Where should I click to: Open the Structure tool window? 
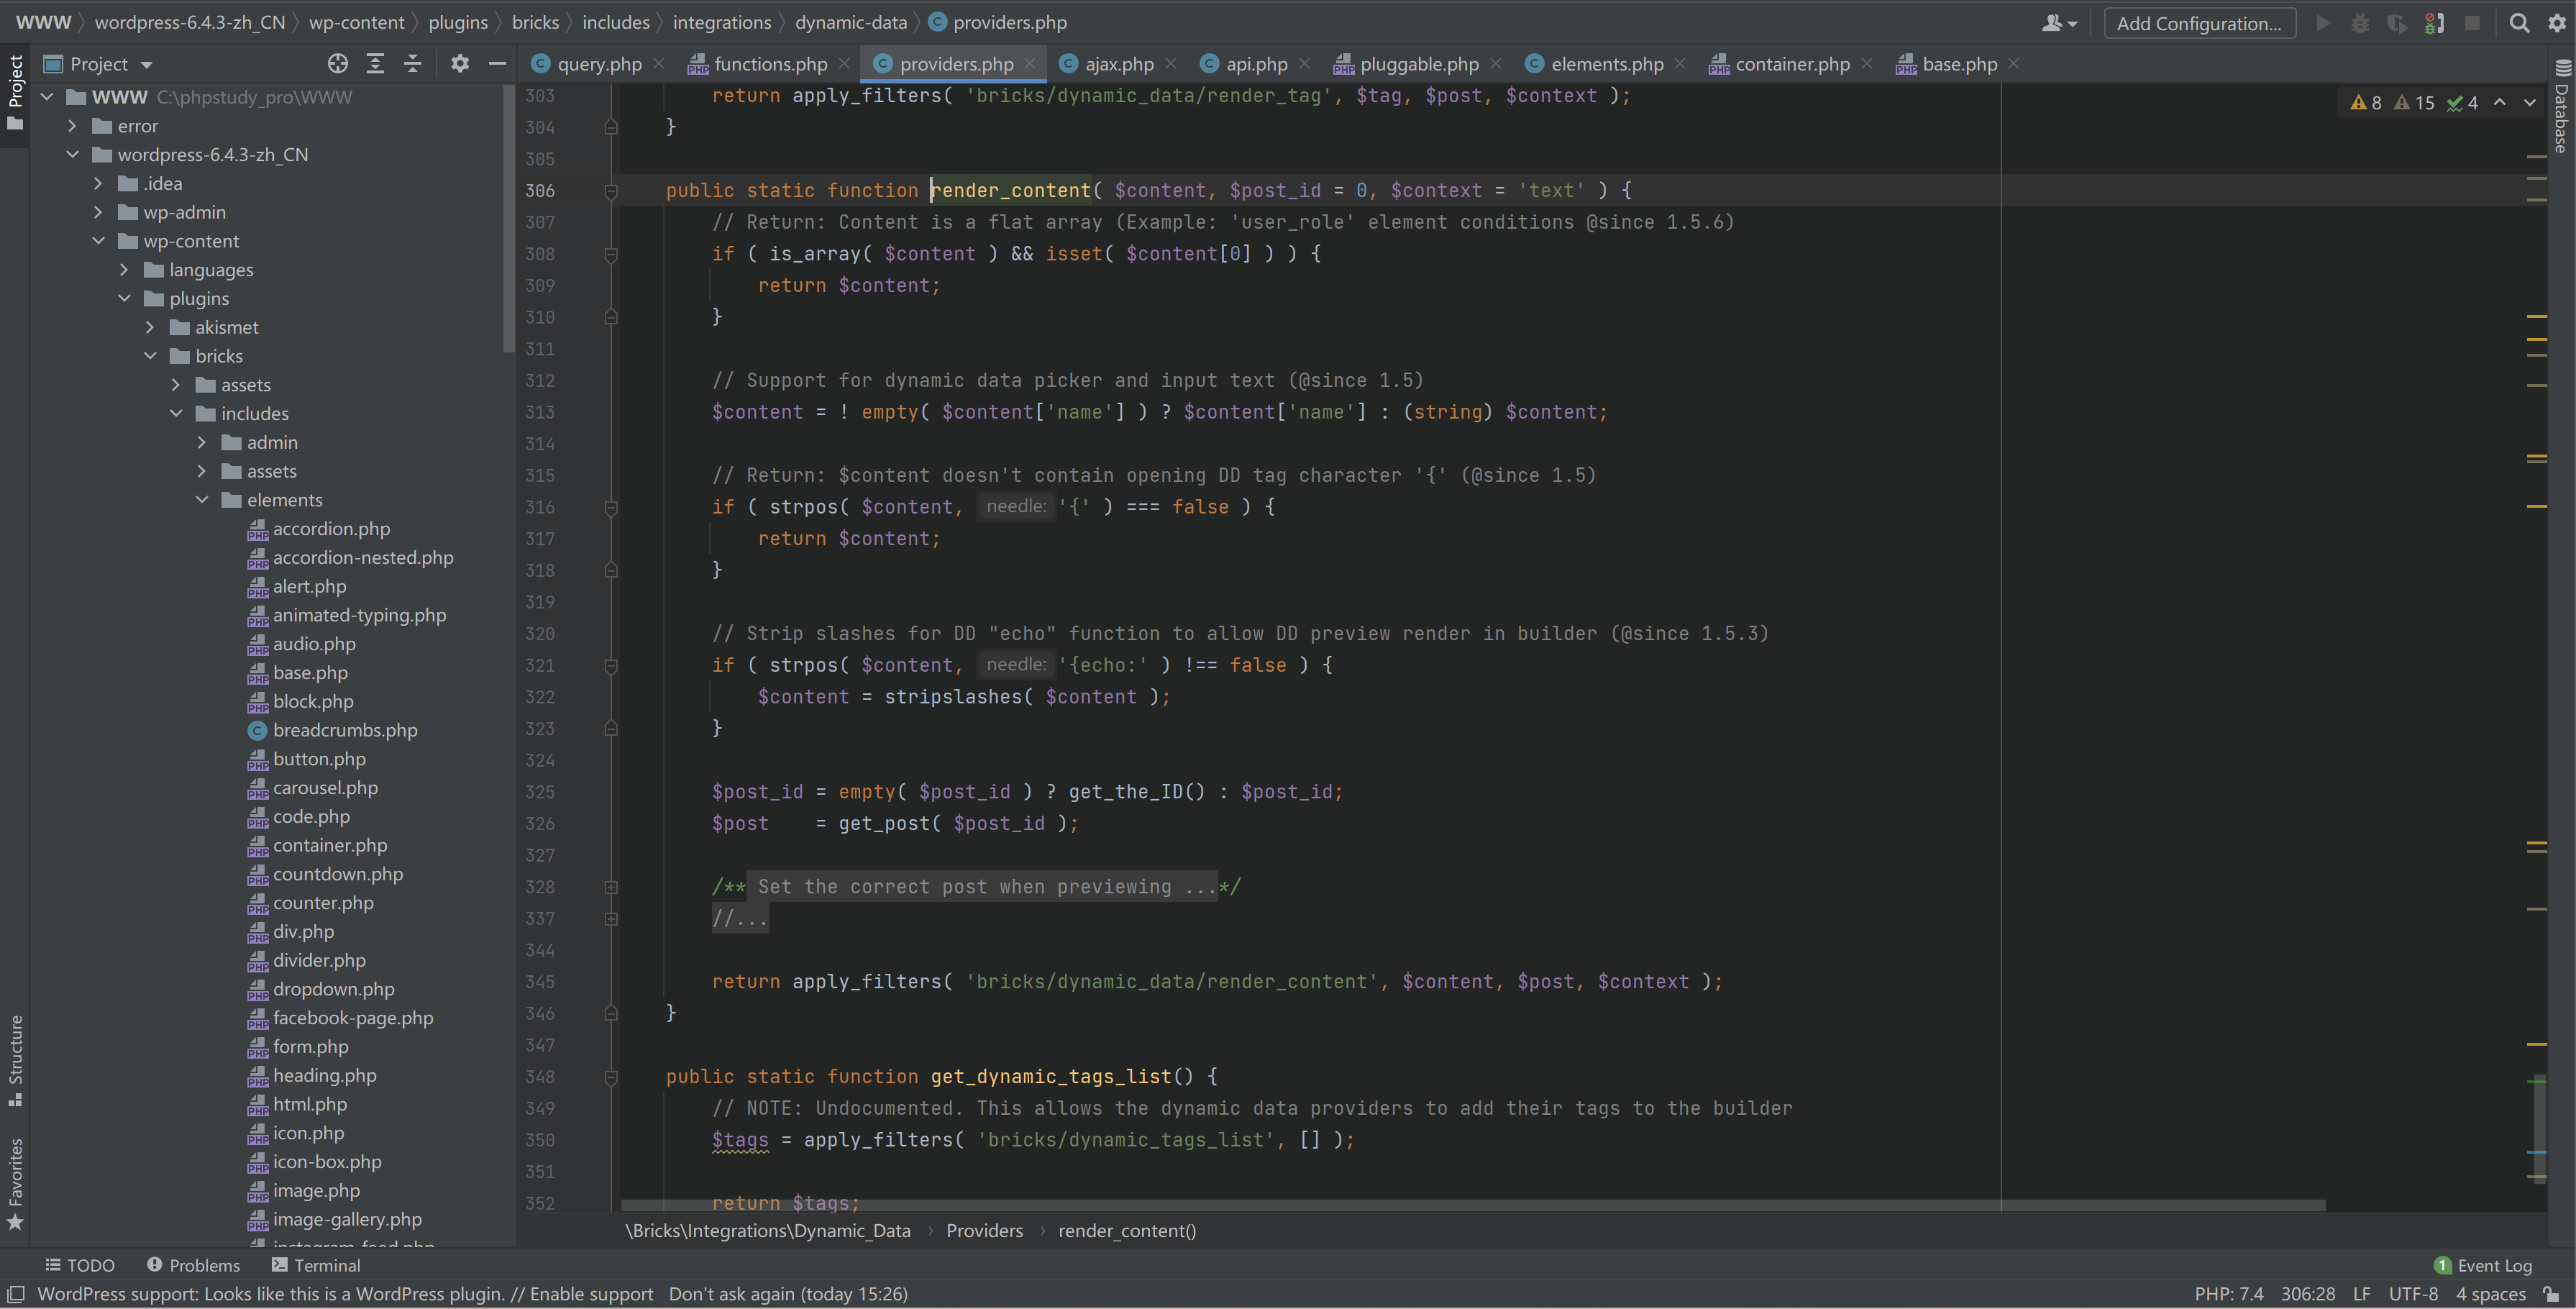tap(15, 1060)
